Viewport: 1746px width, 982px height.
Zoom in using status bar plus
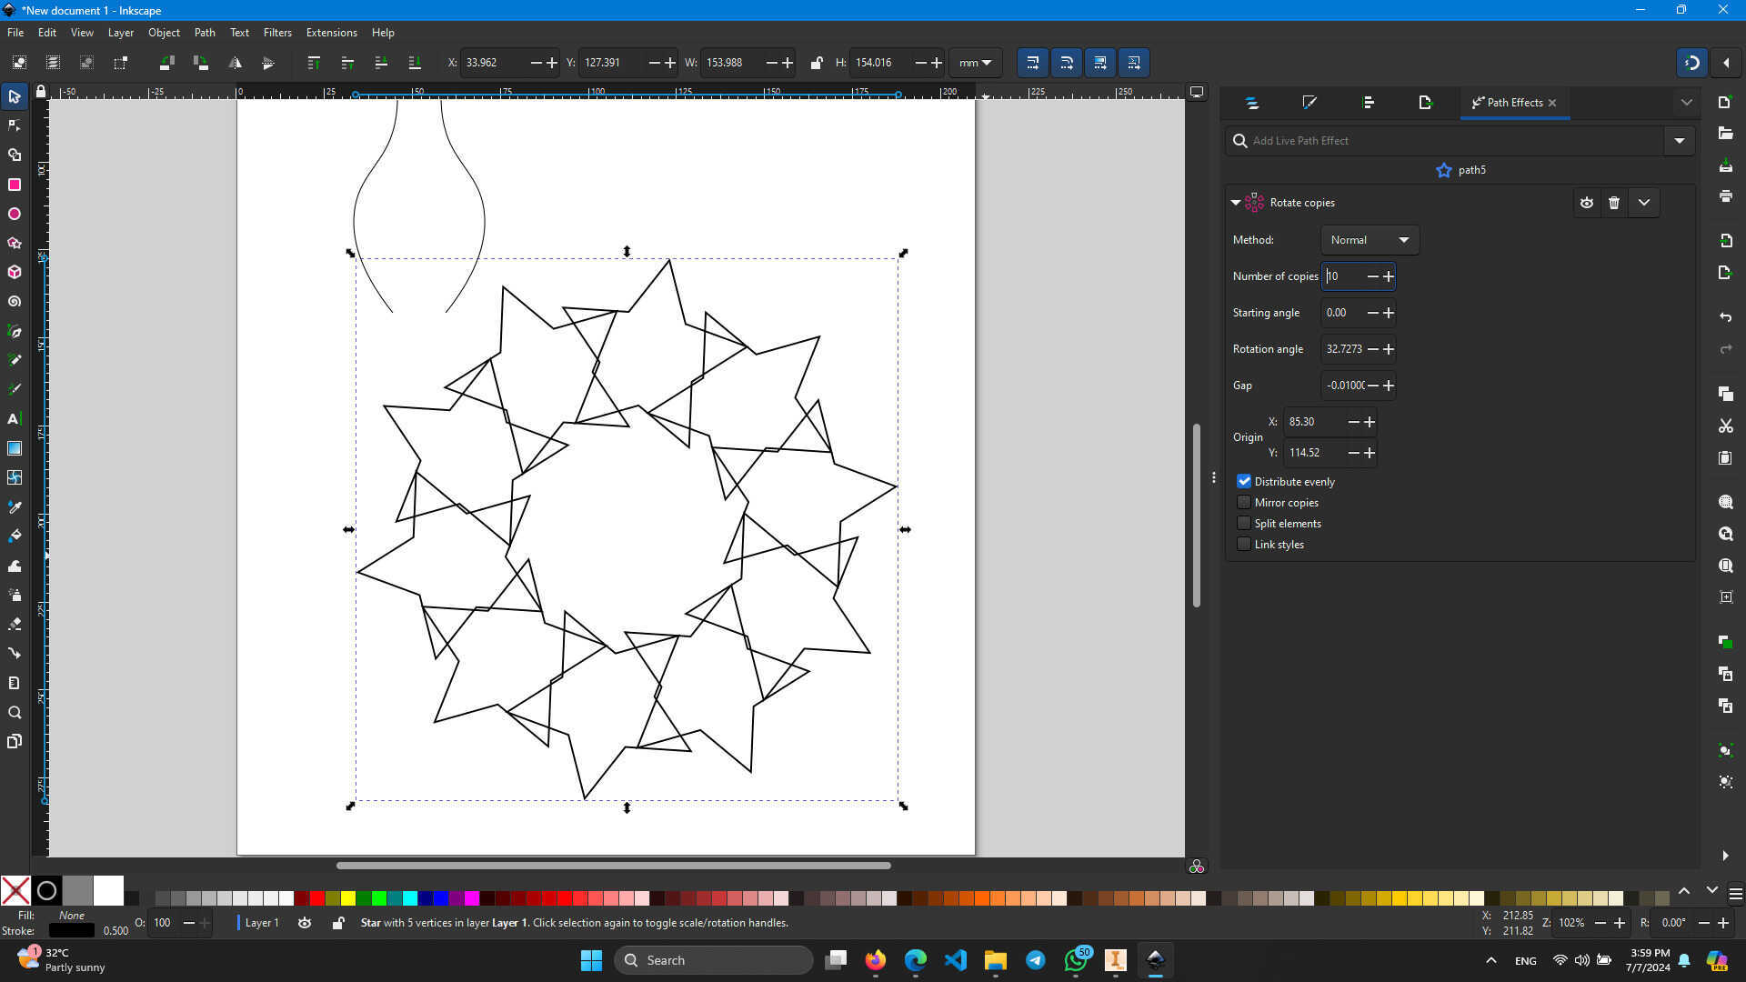pos(1620,923)
